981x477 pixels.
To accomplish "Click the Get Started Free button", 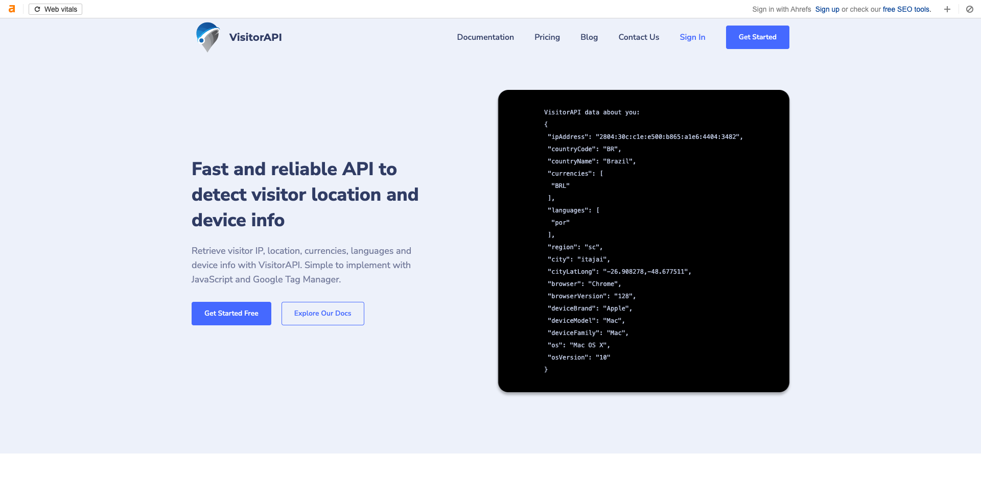I will (x=231, y=314).
